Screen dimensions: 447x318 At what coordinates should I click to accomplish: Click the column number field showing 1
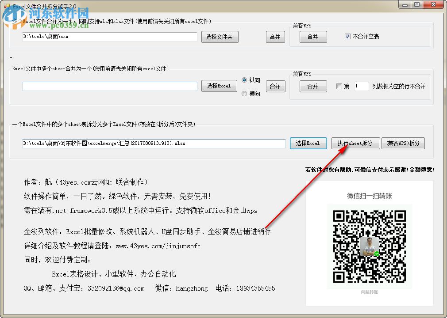pos(361,86)
